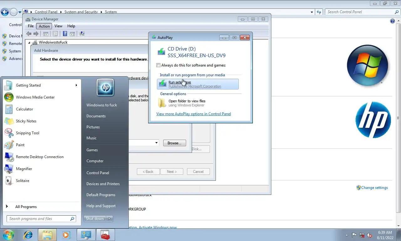Screen dimensions: 401x241
Task: Open Music from Start menu
Action: [x=91, y=138]
